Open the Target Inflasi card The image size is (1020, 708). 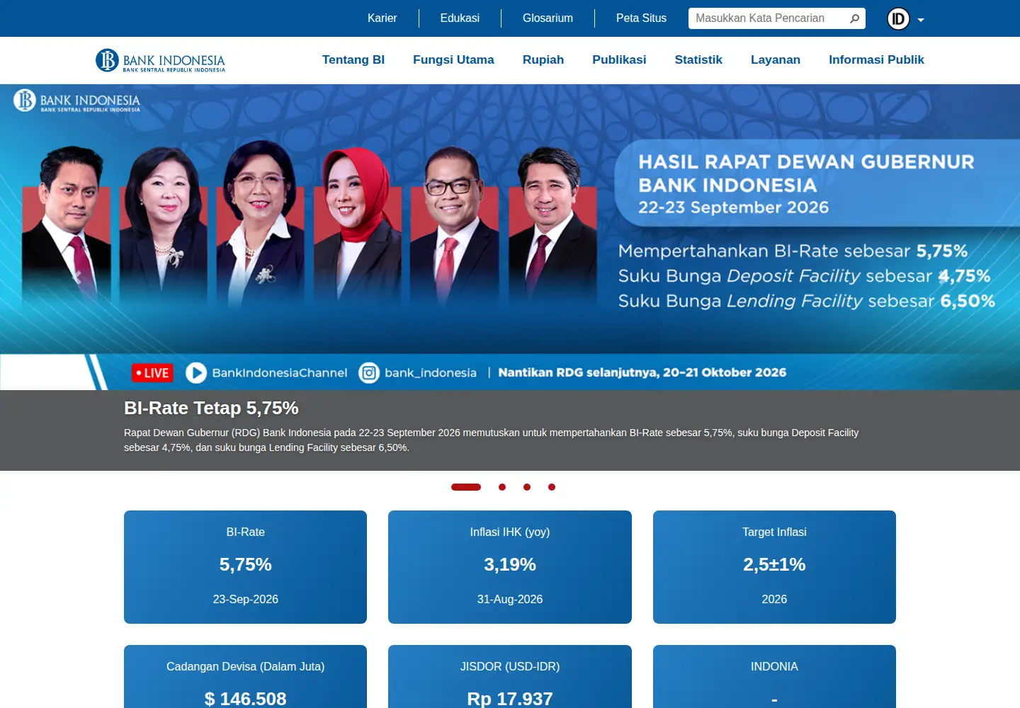tap(774, 567)
